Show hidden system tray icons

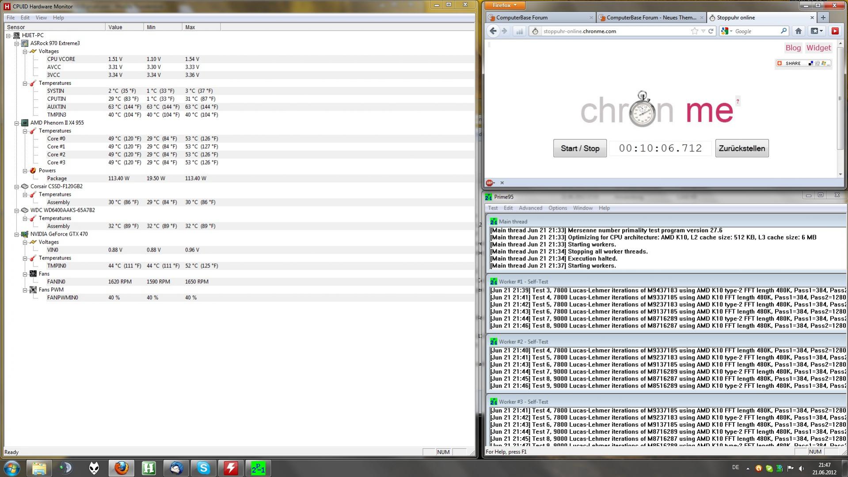[748, 468]
